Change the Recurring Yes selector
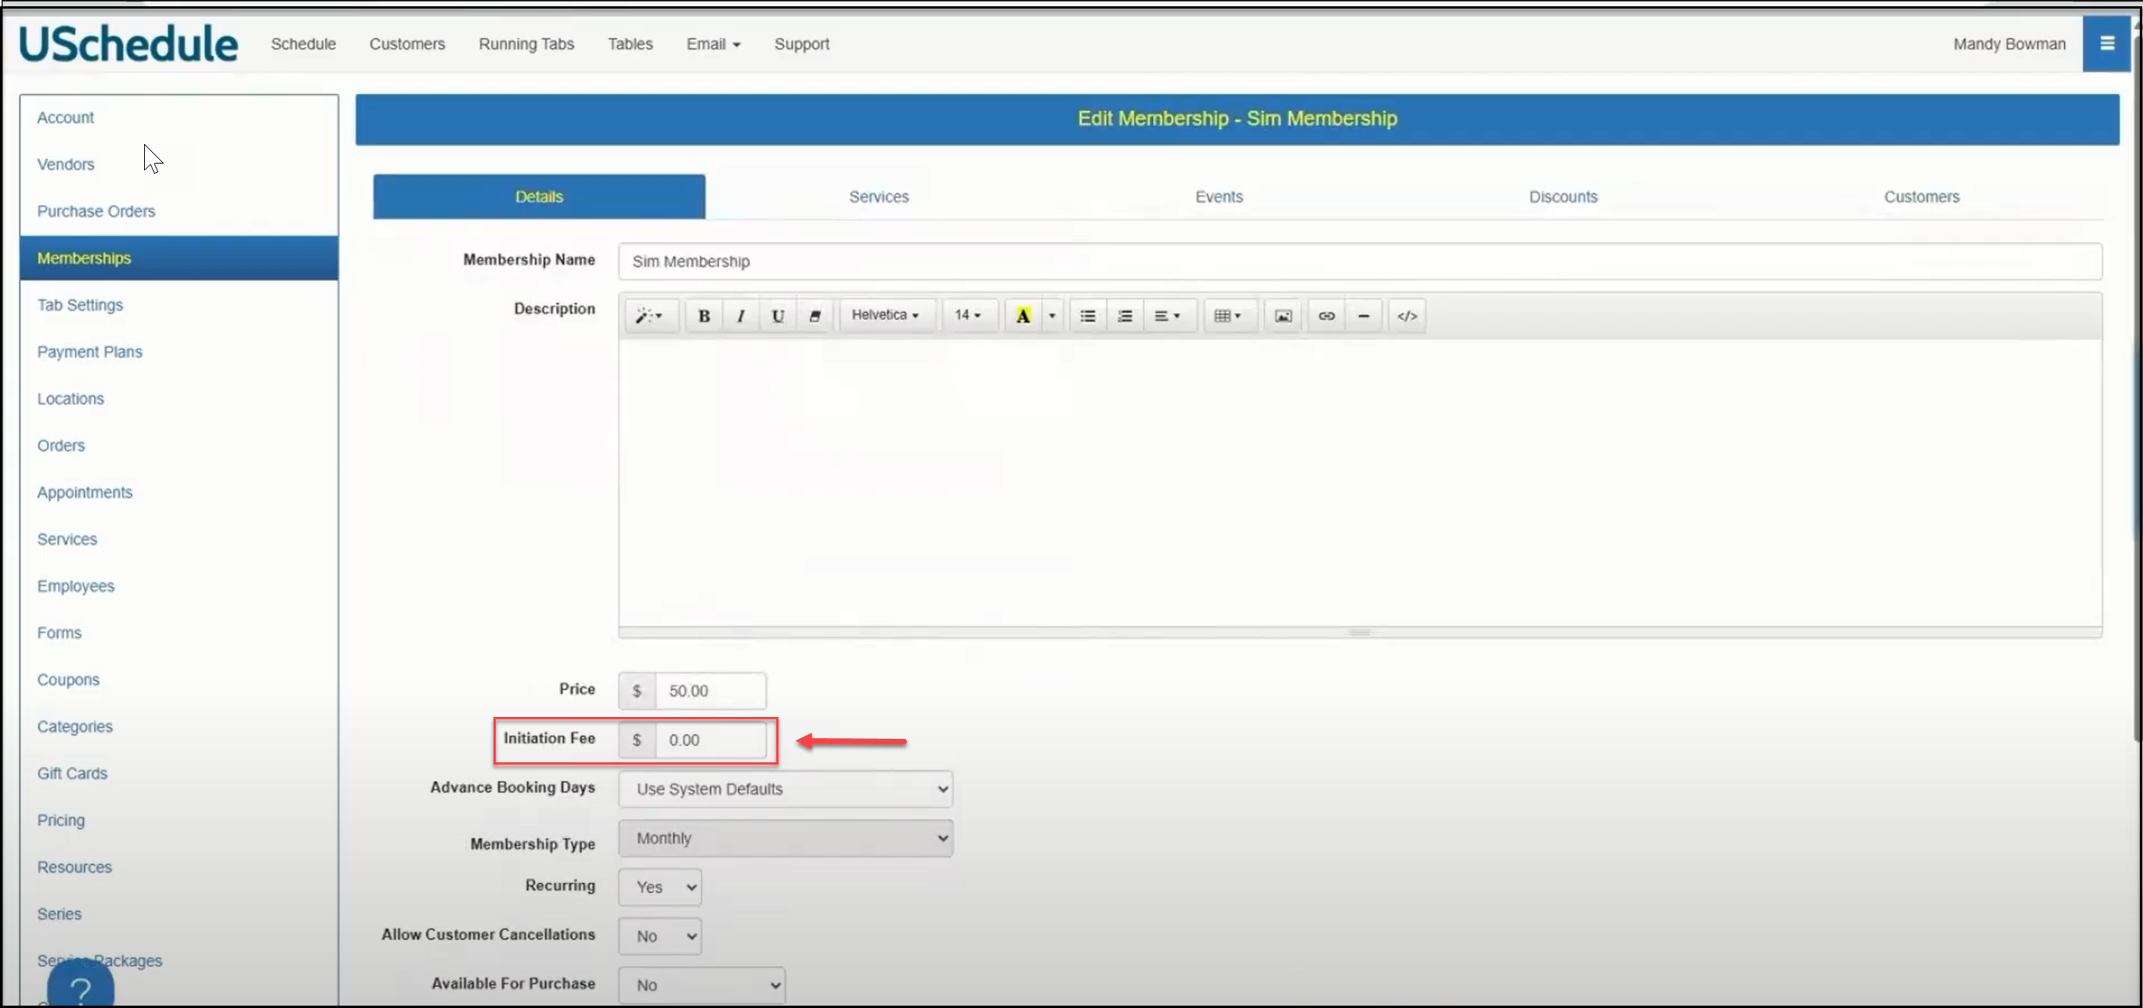The width and height of the screenshot is (2143, 1008). tap(660, 887)
